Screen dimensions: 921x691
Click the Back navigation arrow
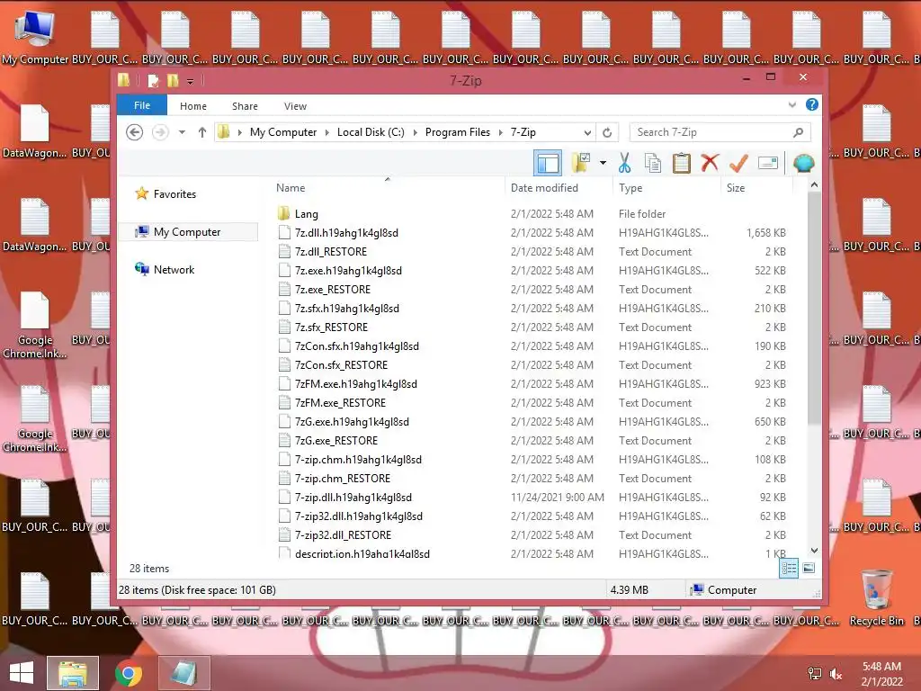(135, 132)
